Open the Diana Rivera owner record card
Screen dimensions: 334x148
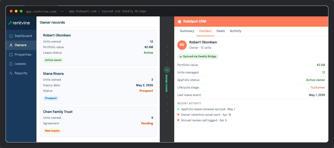[x=98, y=86]
